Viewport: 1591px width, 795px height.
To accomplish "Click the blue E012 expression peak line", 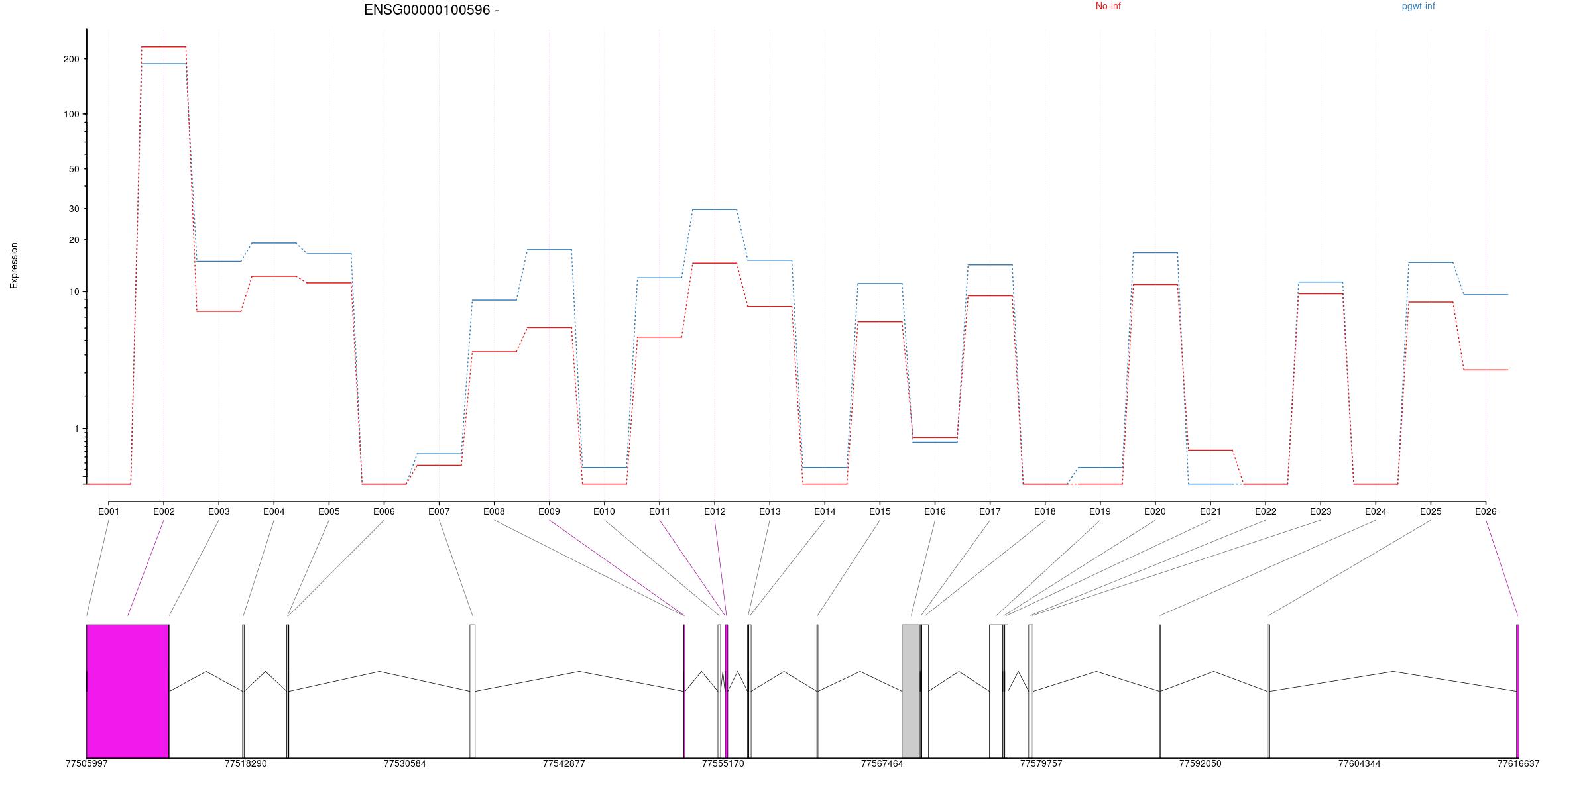I will coord(715,209).
